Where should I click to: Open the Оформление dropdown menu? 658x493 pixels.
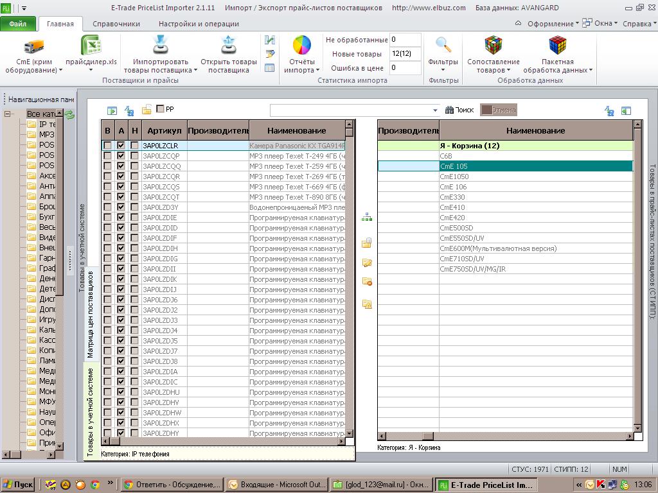(x=553, y=24)
